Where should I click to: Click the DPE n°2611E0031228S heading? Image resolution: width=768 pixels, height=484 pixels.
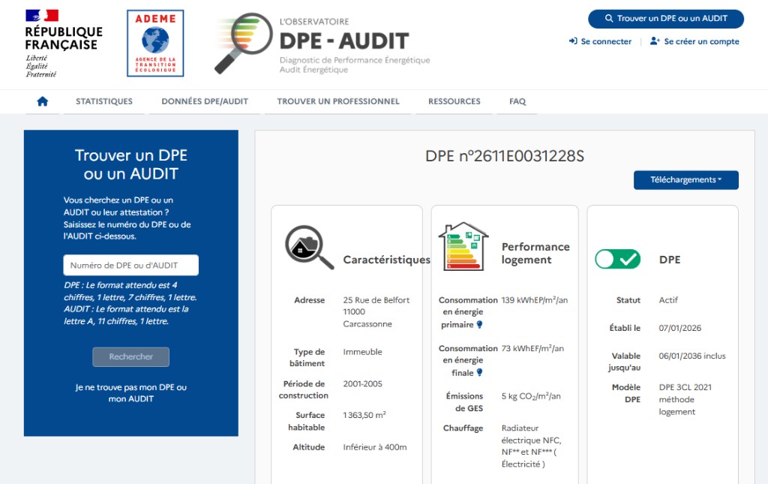[505, 156]
